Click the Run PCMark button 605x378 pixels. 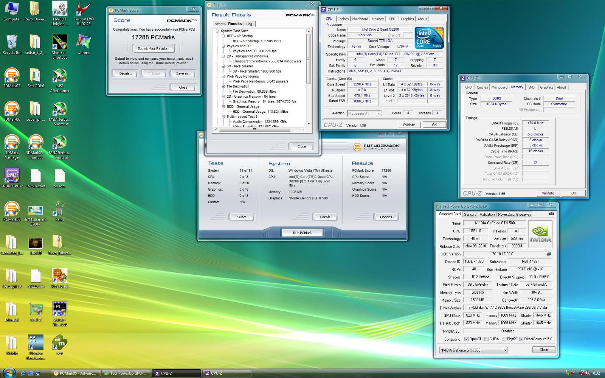pos(302,233)
